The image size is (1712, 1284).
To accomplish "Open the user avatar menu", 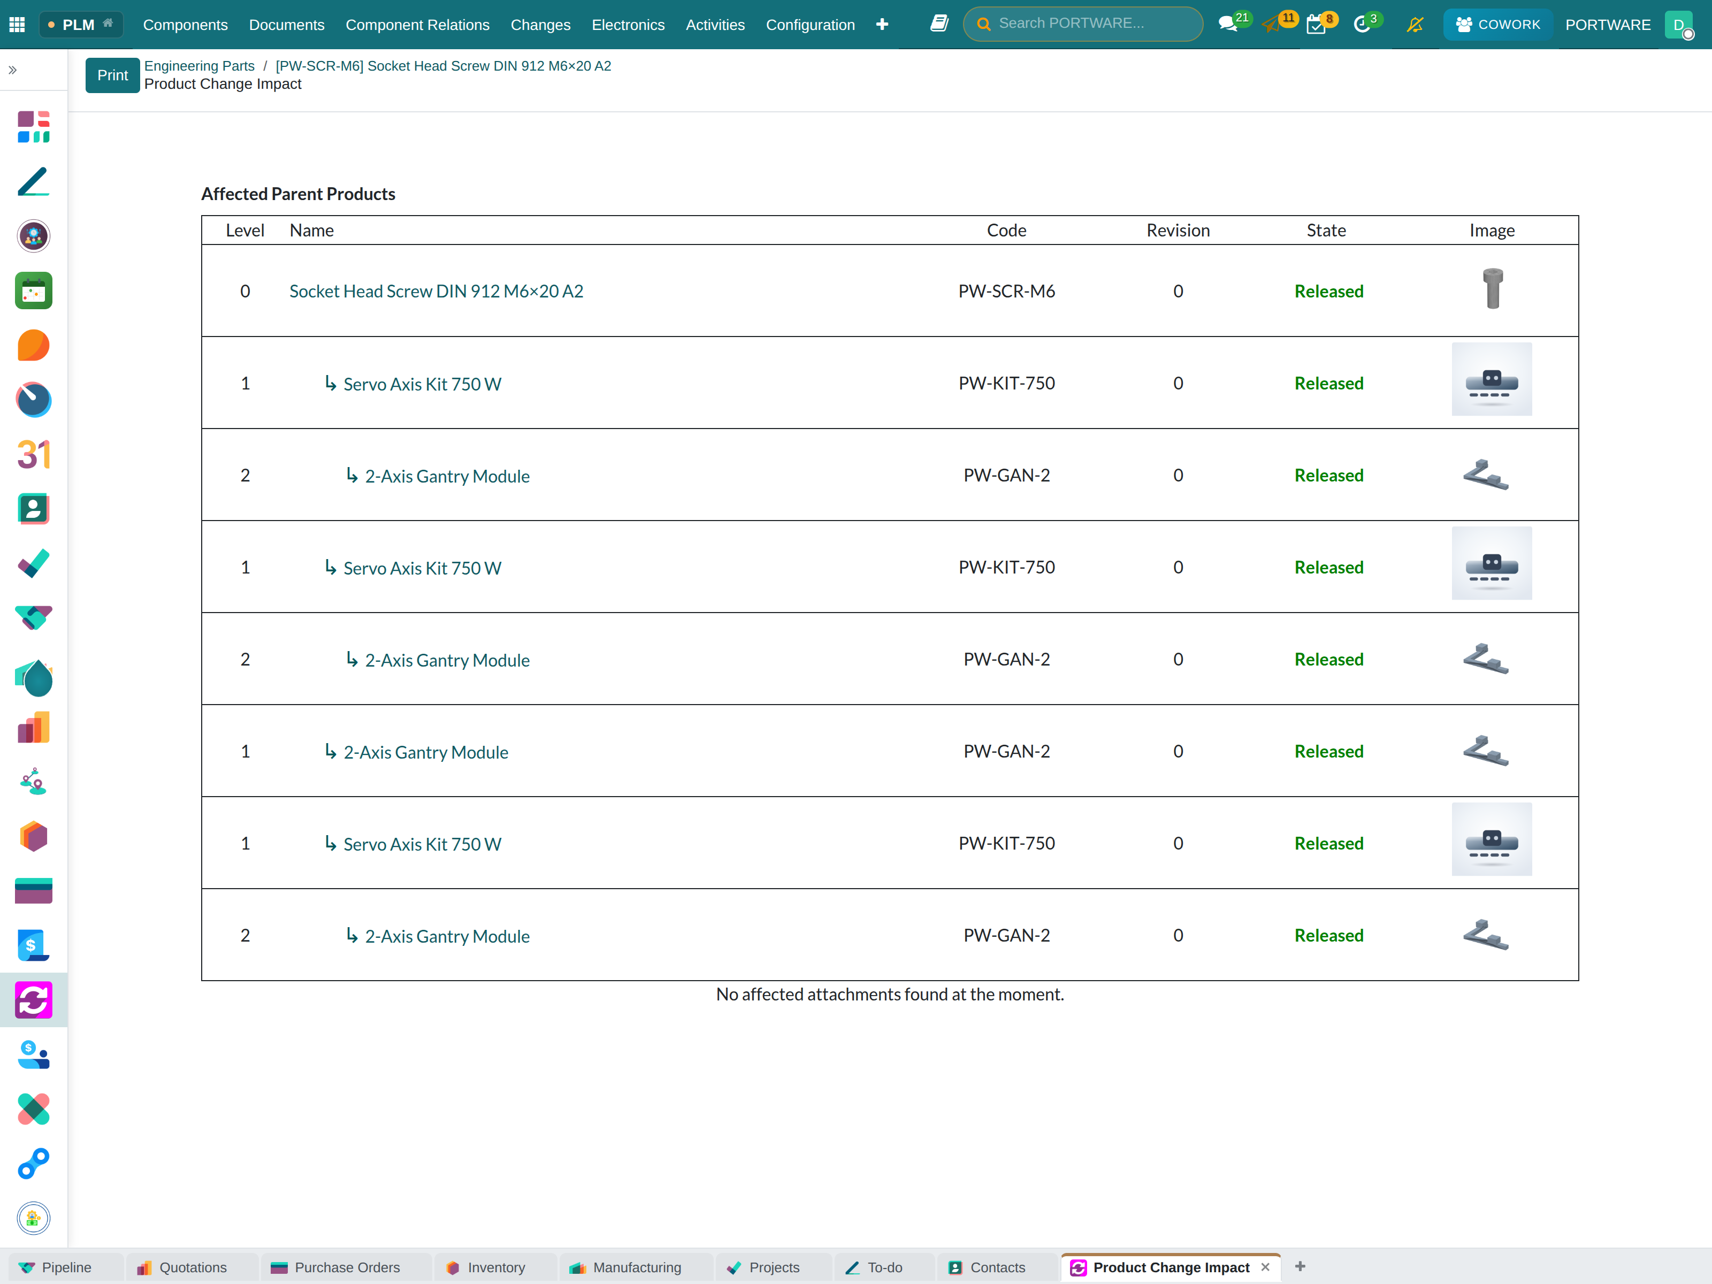I will 1679,25.
